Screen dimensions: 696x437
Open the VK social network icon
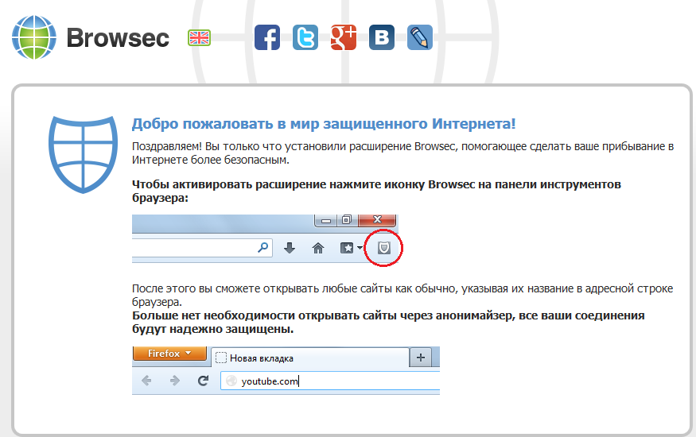coord(382,37)
